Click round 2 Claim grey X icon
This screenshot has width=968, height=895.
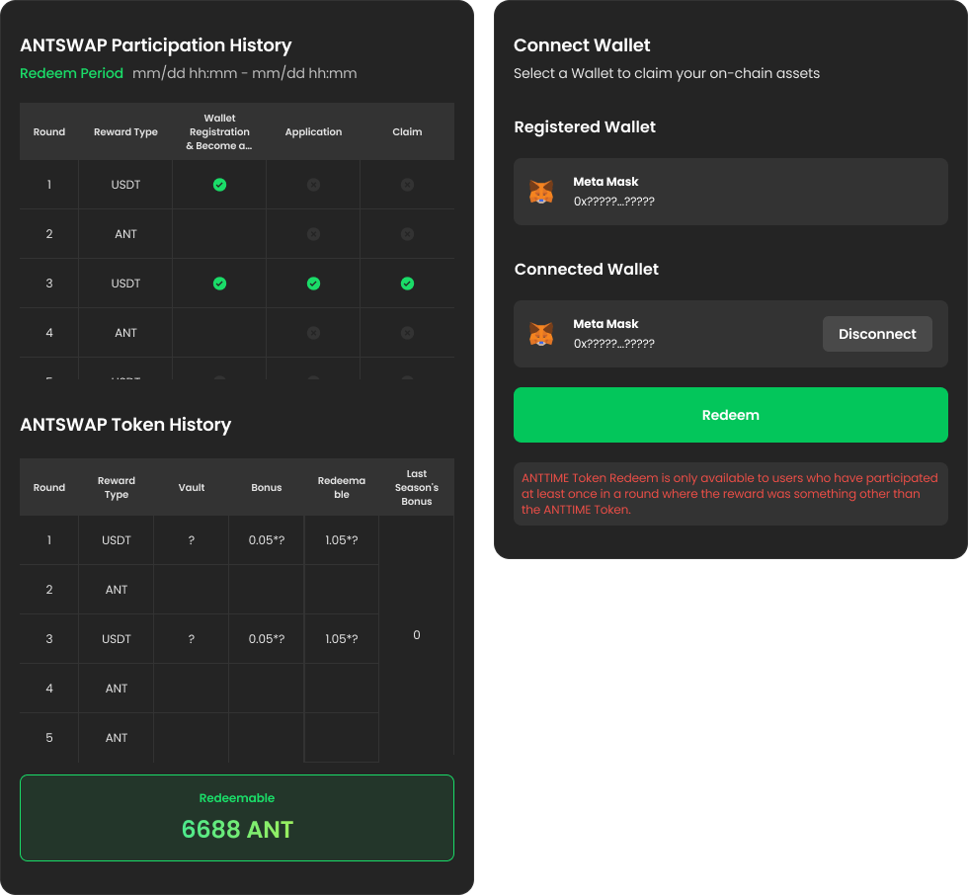407,234
